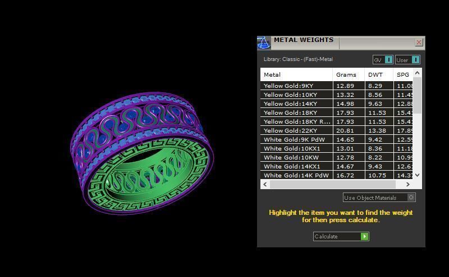Viewport: 449px width, 277px height.
Task: Sort by the Metal column header
Action: pyautogui.click(x=296, y=74)
